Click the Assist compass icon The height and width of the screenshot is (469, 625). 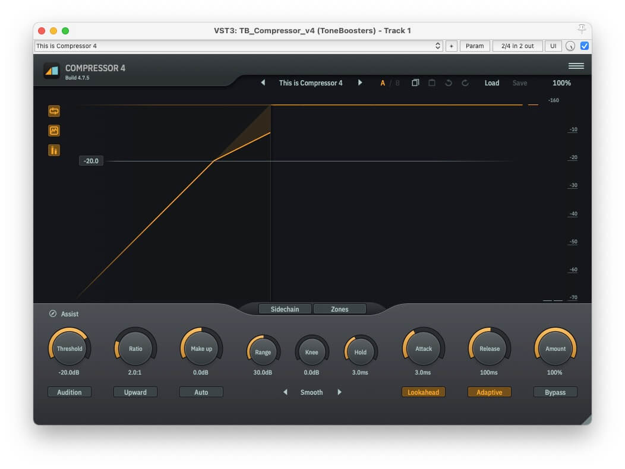[53, 313]
